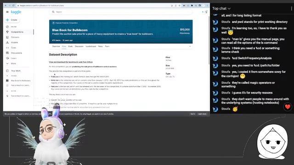The height and width of the screenshot is (165, 294).
Task: Click the browser address bar URL
Action: coord(42,5)
